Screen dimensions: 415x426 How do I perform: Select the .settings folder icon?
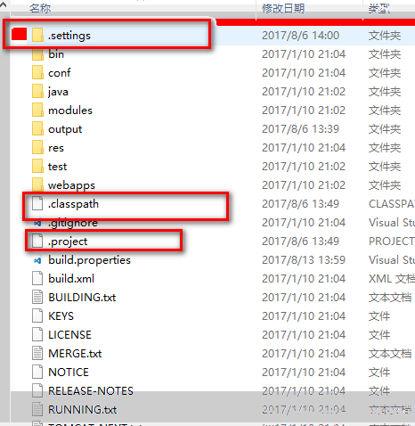37,35
